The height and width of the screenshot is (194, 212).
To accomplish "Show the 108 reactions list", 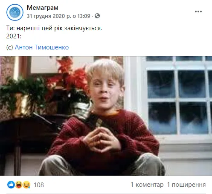I will [x=39, y=185].
